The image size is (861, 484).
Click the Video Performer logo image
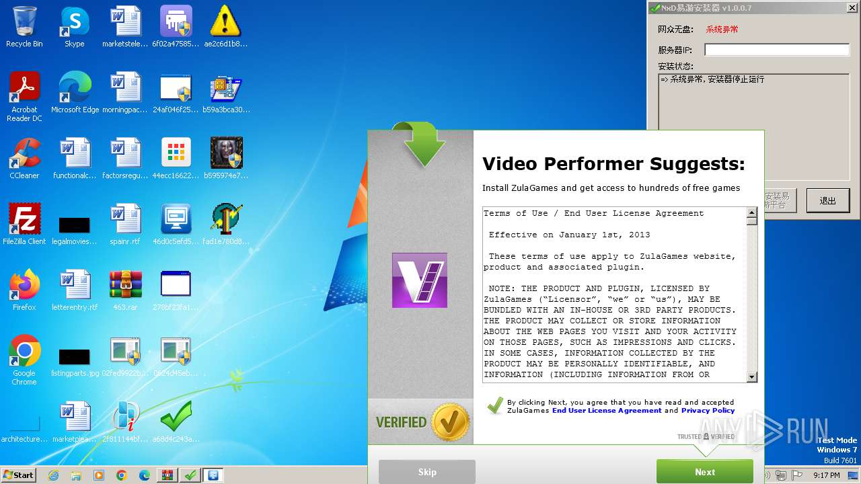(x=420, y=280)
